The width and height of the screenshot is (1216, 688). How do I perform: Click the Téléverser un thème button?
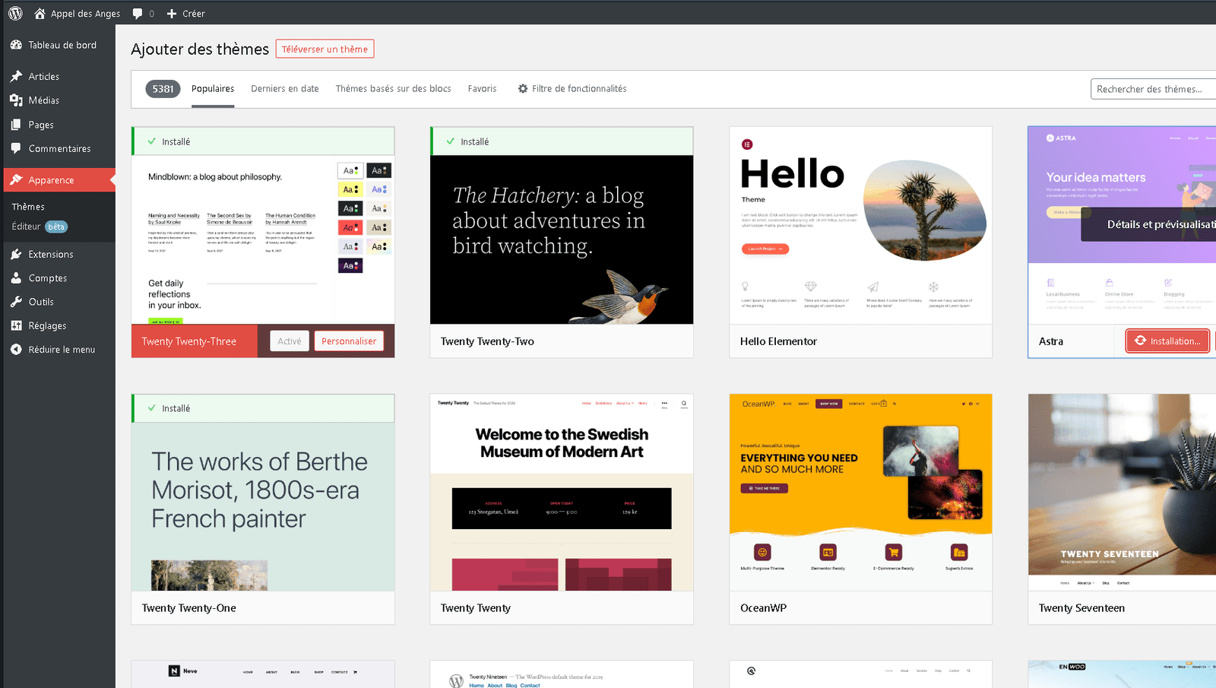(x=325, y=49)
